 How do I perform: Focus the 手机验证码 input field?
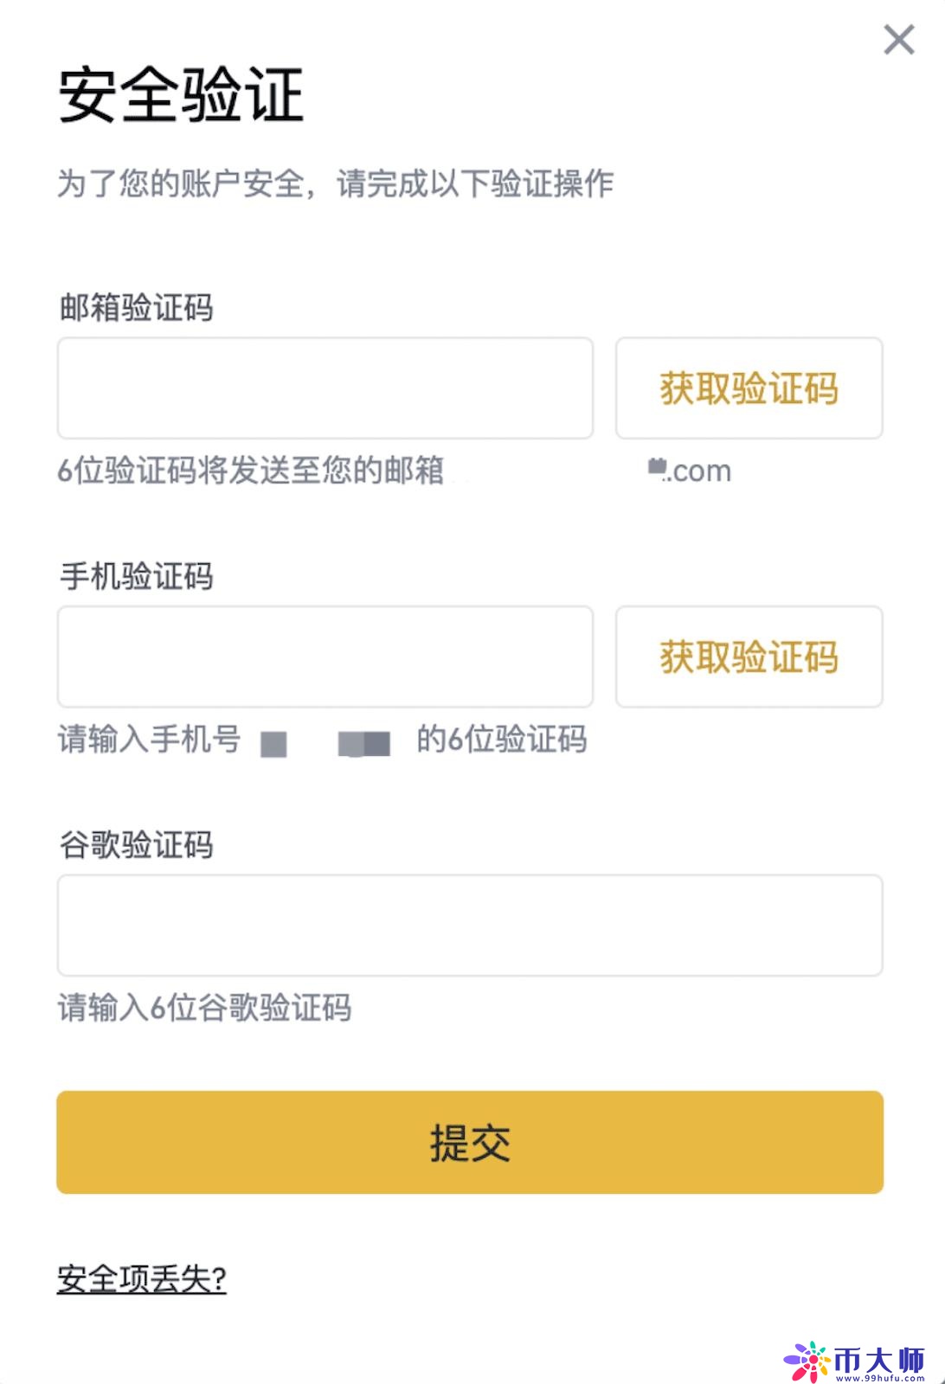[325, 657]
